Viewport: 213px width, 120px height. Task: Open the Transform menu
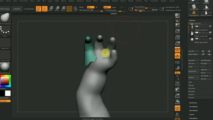pos(154,1)
